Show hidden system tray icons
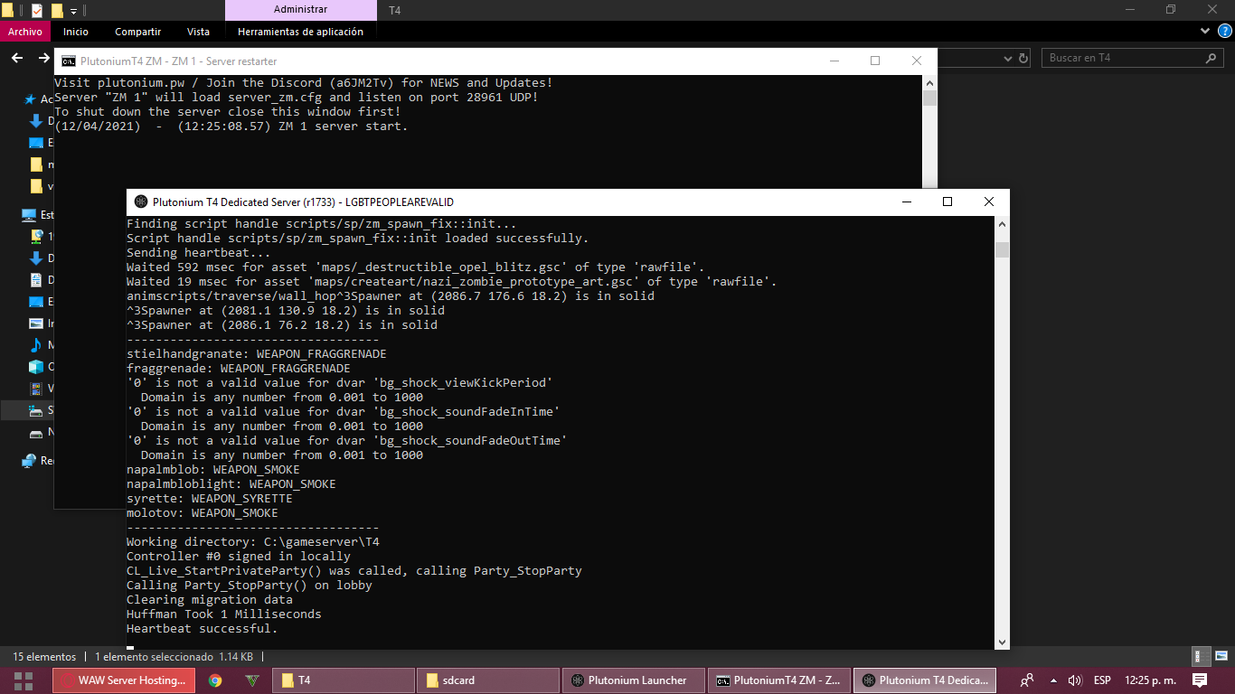The height and width of the screenshot is (694, 1235). [1052, 680]
